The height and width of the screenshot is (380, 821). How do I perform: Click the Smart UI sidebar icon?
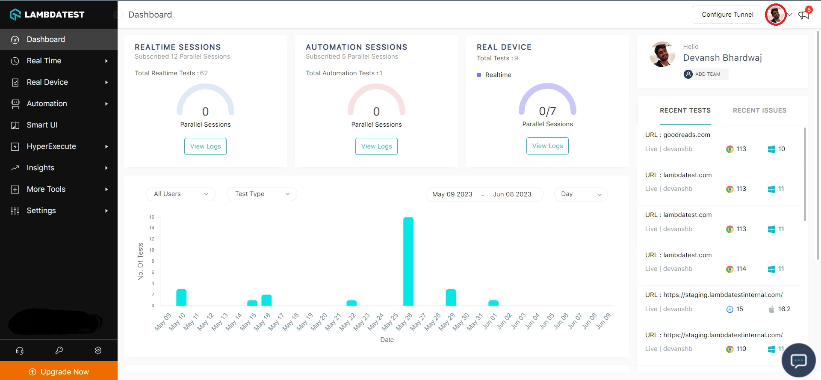[x=15, y=125]
